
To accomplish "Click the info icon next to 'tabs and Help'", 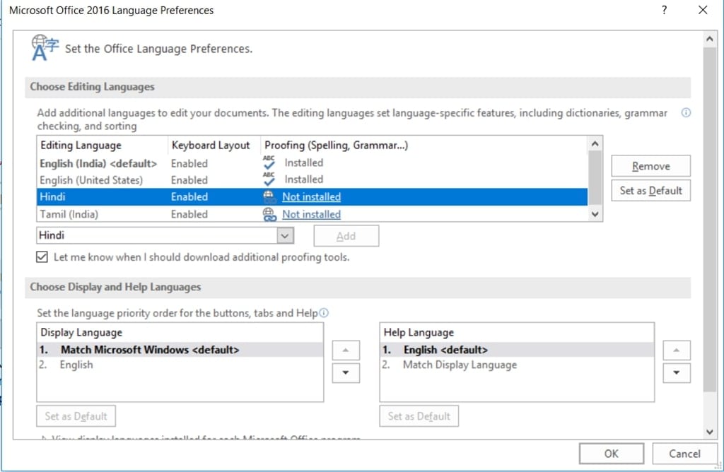I will tap(324, 313).
